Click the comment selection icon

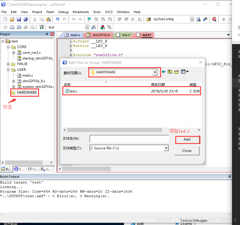click(133, 19)
